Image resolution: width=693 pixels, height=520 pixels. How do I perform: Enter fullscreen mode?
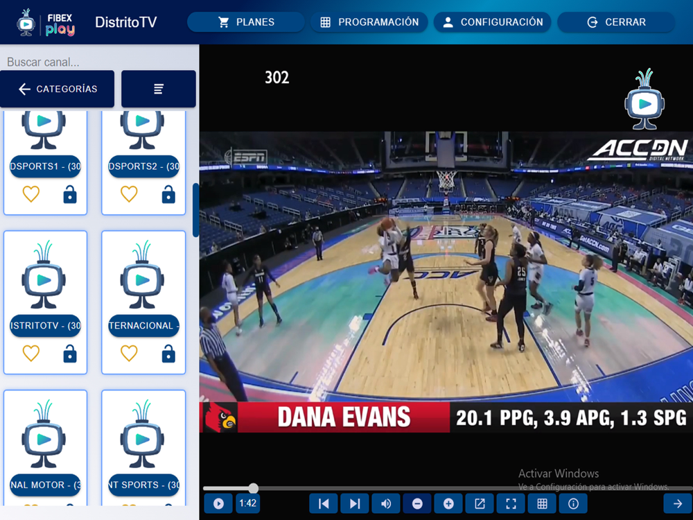511,503
